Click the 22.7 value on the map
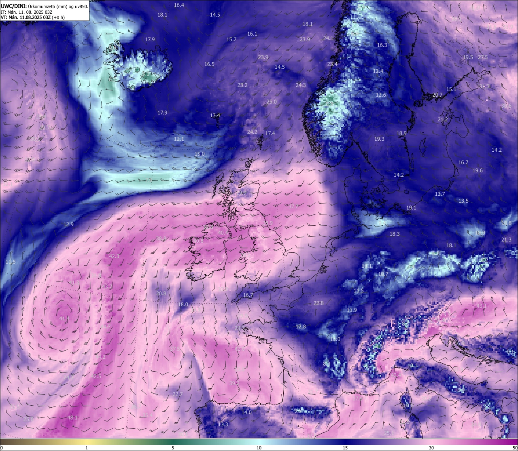518x451 pixels. 178,394
